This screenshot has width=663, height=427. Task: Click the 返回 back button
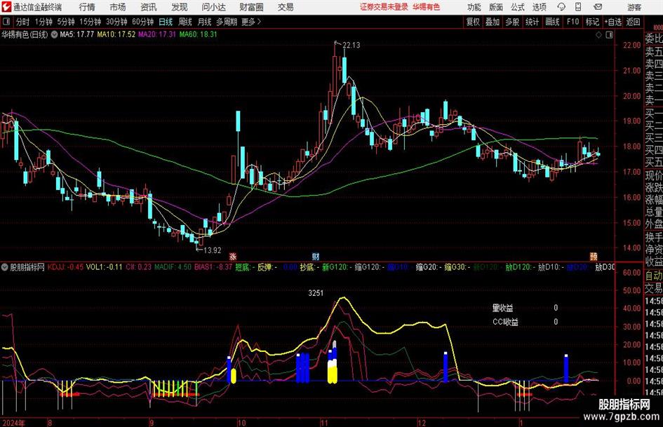pyautogui.click(x=633, y=22)
